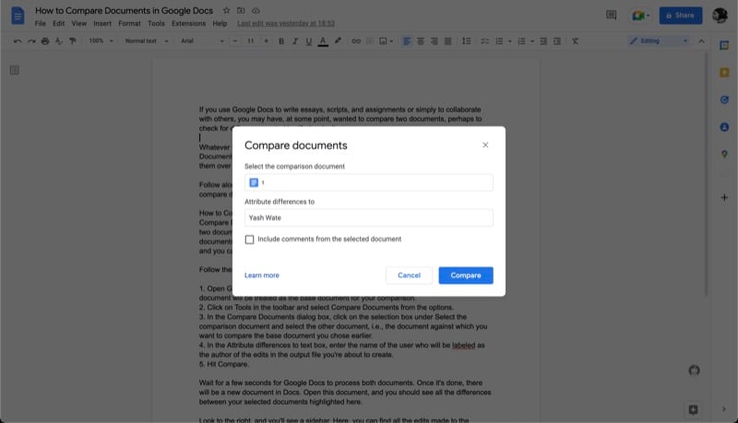This screenshot has height=423, width=738.
Task: Star the document
Action: click(226, 10)
